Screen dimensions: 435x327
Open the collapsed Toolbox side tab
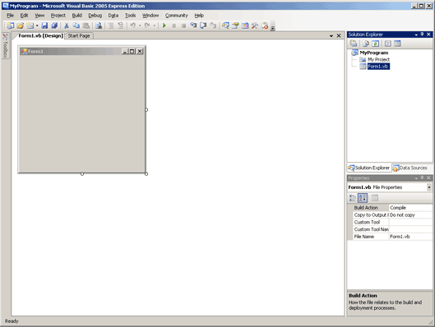click(x=5, y=45)
